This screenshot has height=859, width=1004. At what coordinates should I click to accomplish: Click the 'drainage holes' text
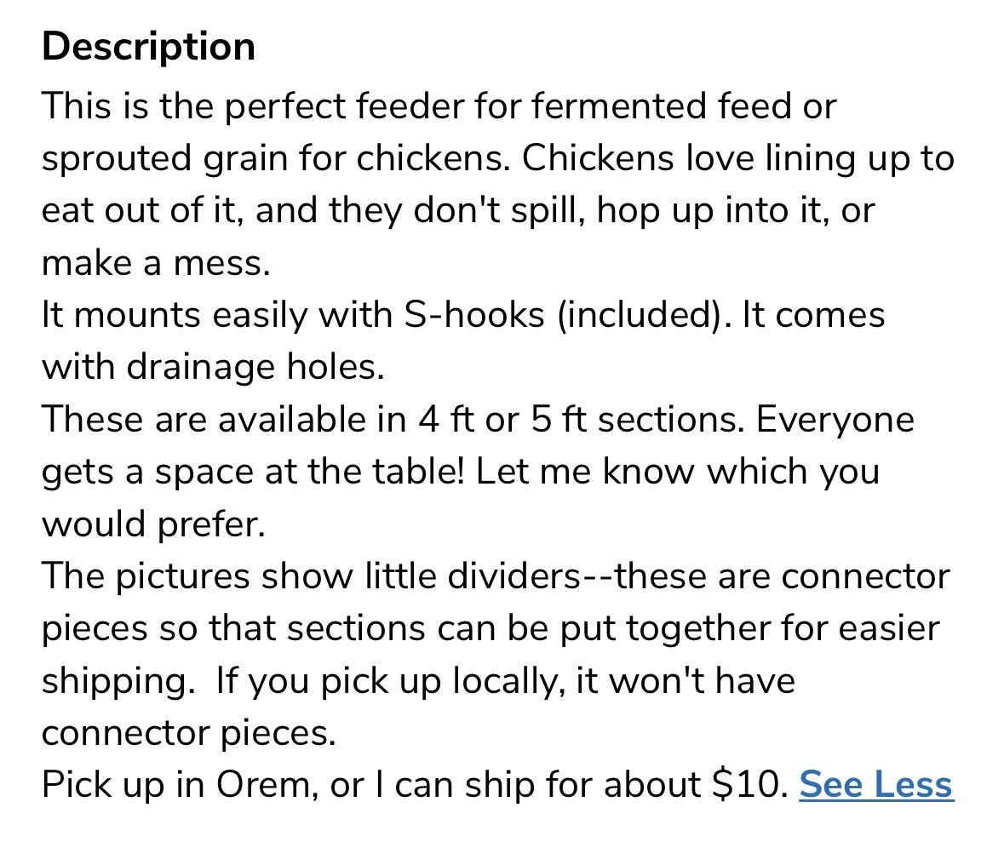pyautogui.click(x=255, y=368)
